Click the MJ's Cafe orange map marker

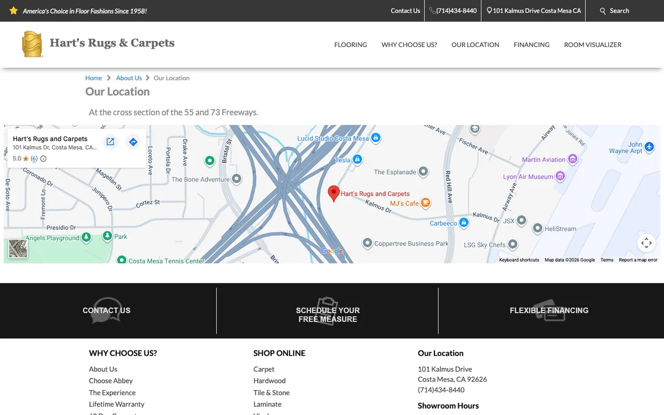coord(426,203)
